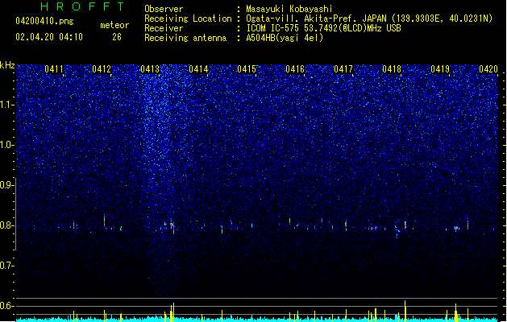Click the meteor count 26
The width and height of the screenshot is (507, 322).
[x=117, y=37]
